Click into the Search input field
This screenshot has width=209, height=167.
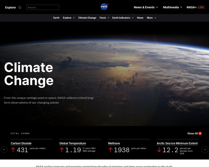(42, 7)
